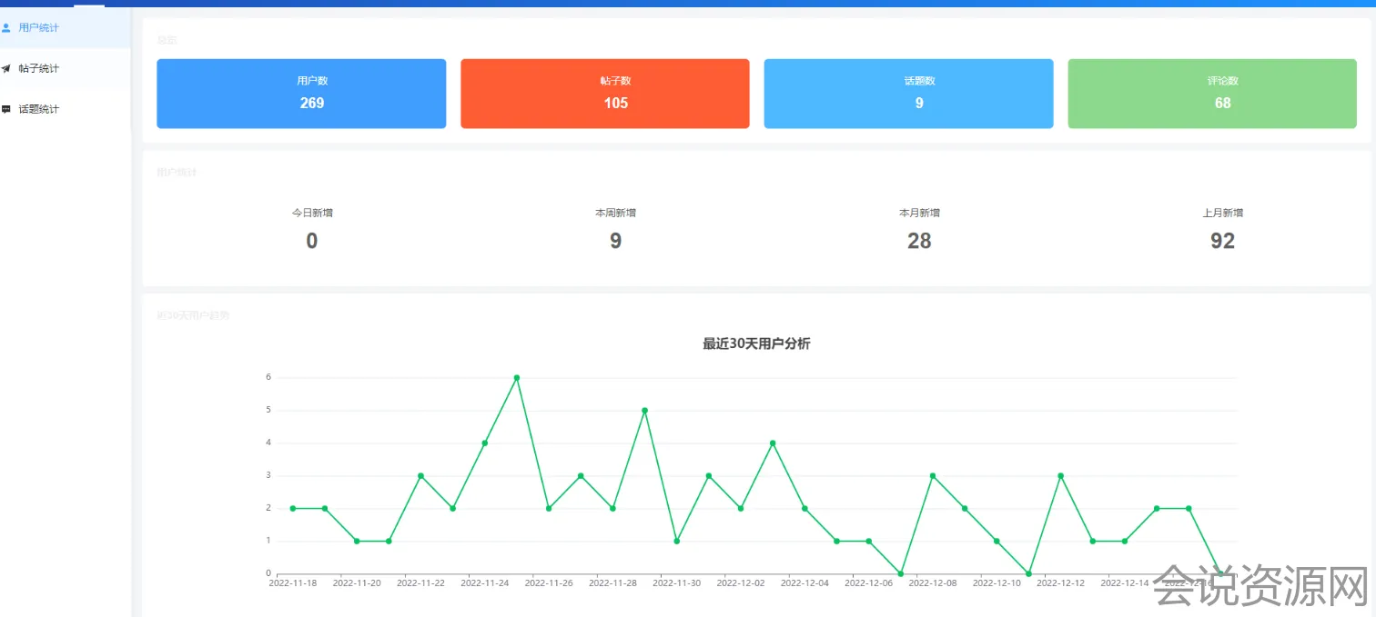Open the light-blue 话题数 card showing 9
This screenshot has width=1376, height=617.
point(908,94)
